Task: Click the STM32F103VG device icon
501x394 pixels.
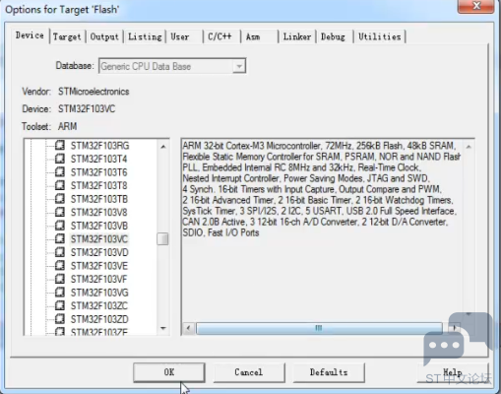Action: (x=60, y=293)
